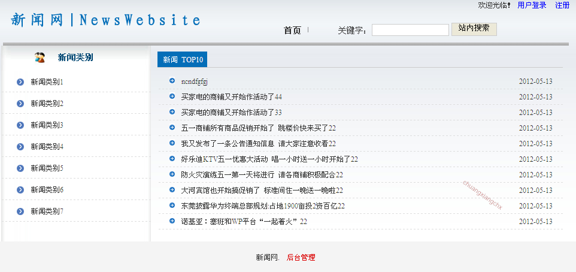This screenshot has height=272, width=576.
Task: Go to the 注册 link
Action: click(x=562, y=5)
